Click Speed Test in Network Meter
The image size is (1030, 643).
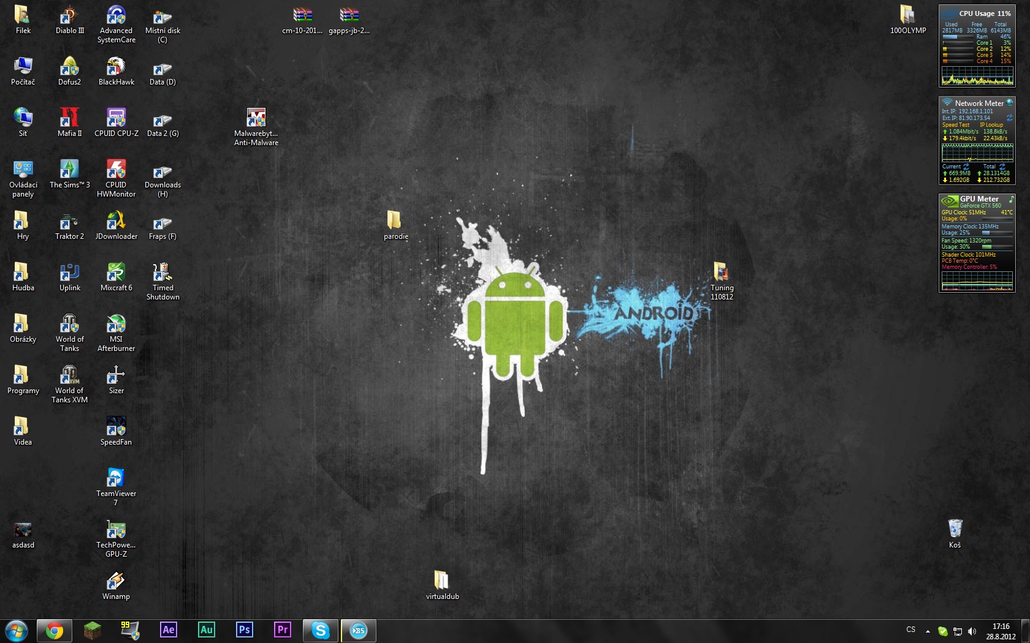(x=956, y=125)
